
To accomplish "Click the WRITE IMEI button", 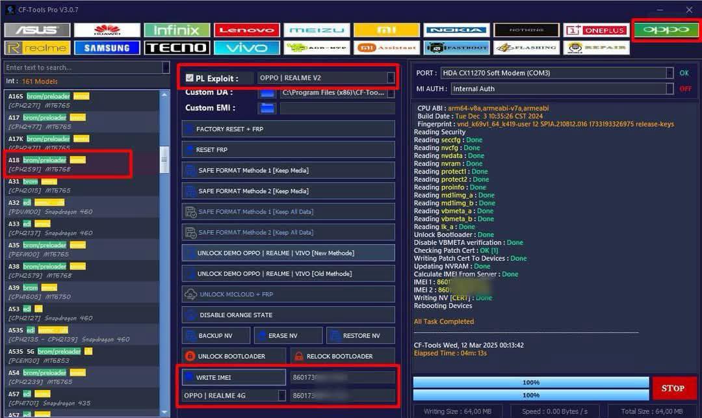I will pos(234,377).
